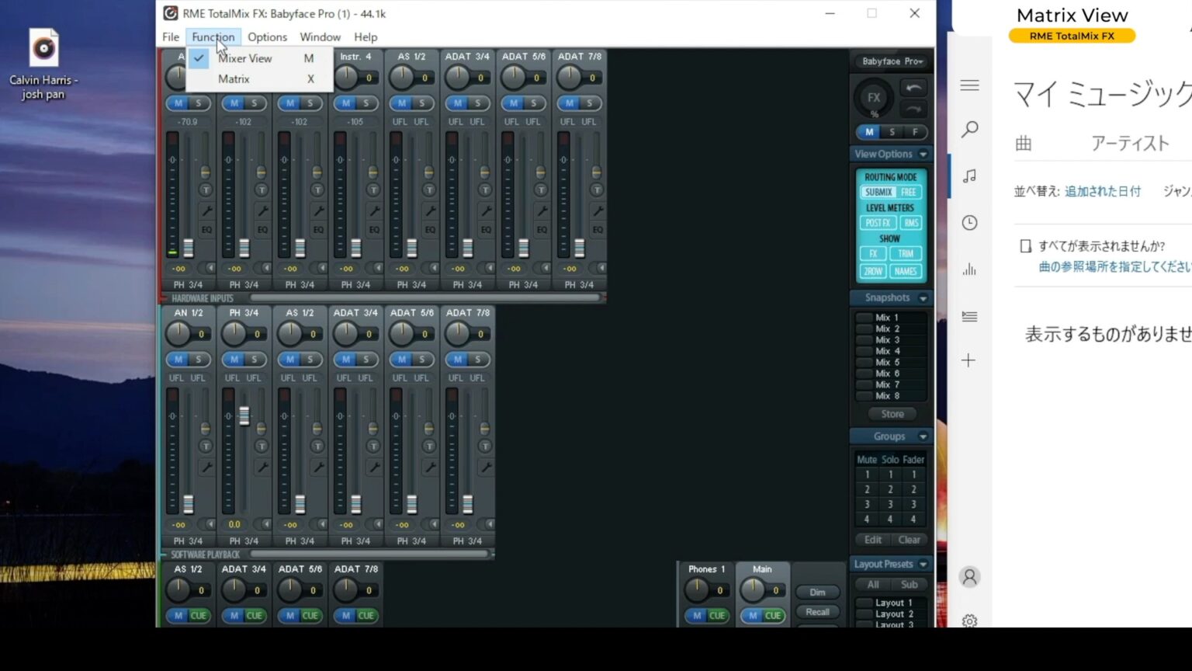Recall snapshot Mix 3
The width and height of the screenshot is (1192, 671).
885,340
